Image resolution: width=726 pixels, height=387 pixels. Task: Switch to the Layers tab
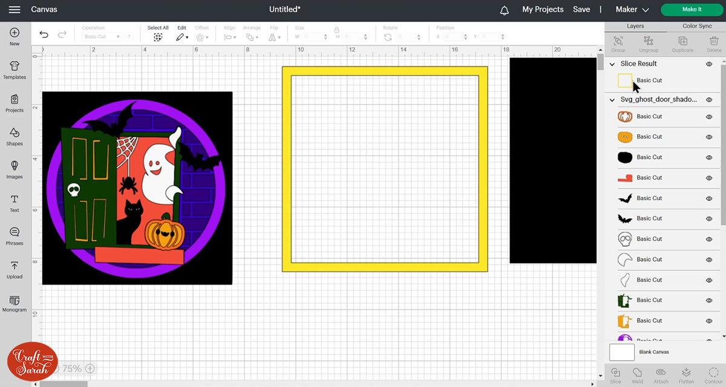(x=635, y=27)
